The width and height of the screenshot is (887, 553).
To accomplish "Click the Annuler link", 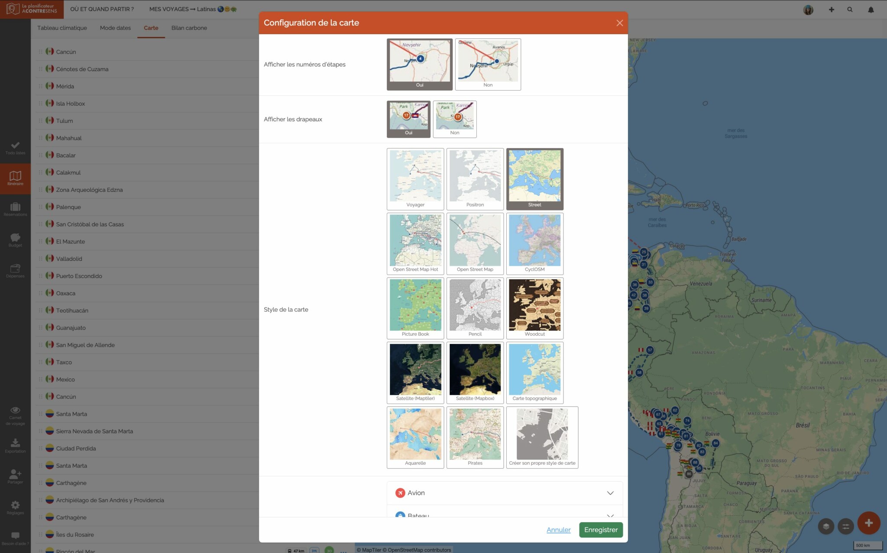I will pos(558,530).
